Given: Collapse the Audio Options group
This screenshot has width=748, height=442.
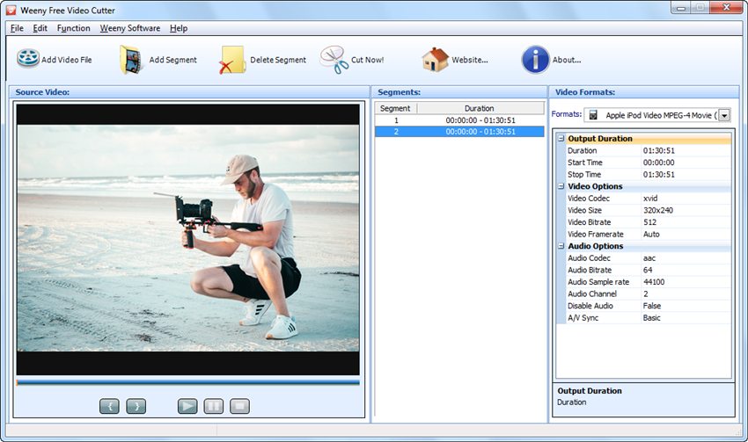Looking at the screenshot, I should [561, 246].
